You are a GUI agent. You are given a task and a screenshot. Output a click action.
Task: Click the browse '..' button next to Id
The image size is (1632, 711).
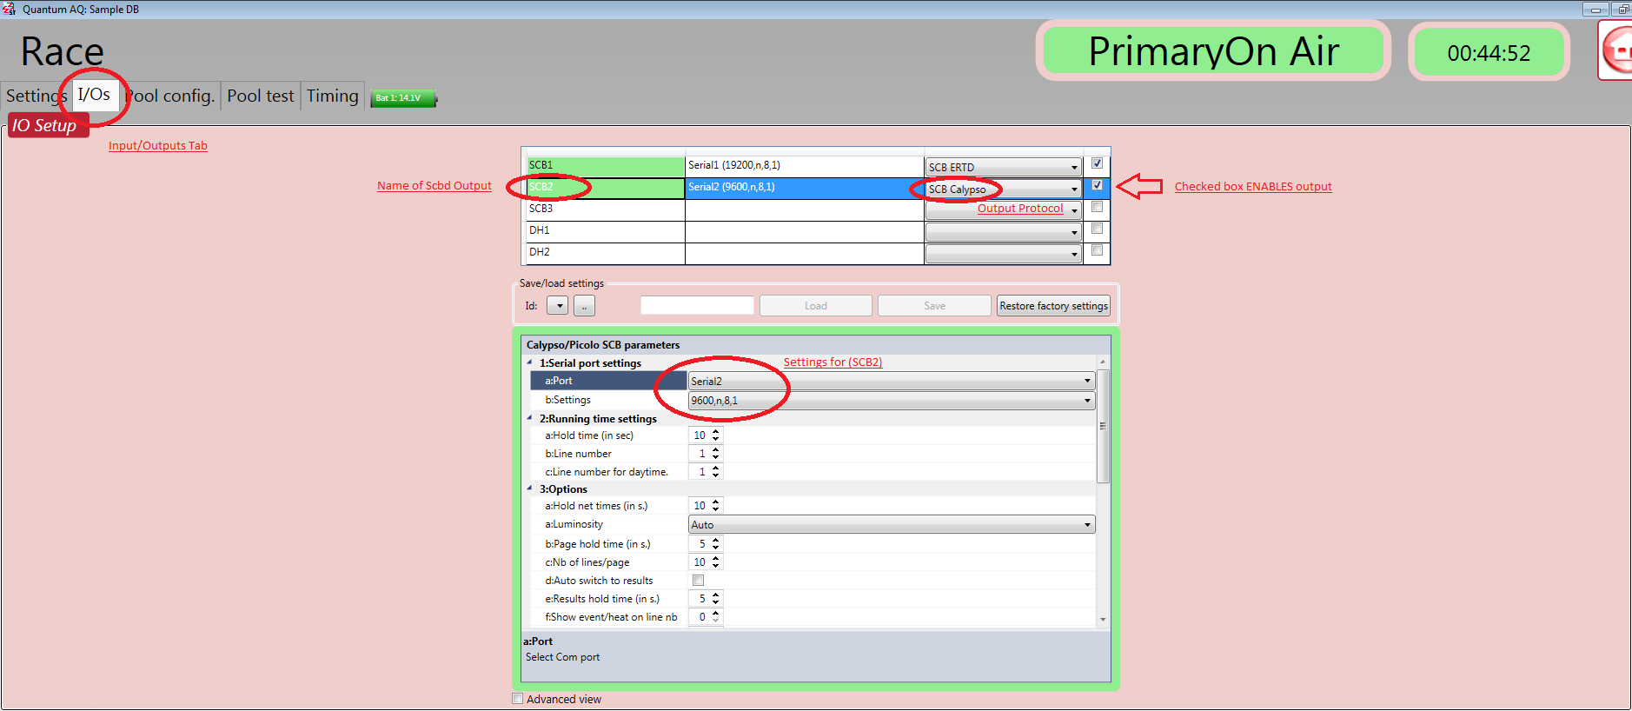click(584, 306)
